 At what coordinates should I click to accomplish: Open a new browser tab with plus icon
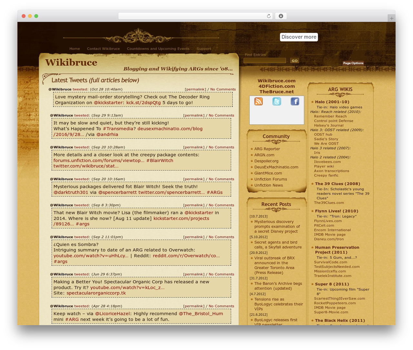tap(391, 18)
